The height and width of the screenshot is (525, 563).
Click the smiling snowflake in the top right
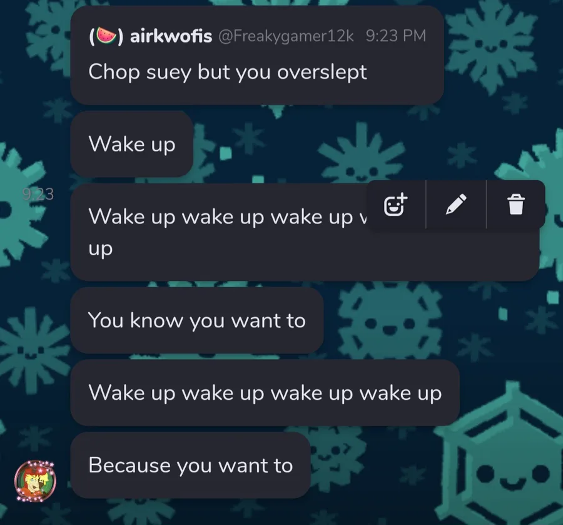pos(491,45)
